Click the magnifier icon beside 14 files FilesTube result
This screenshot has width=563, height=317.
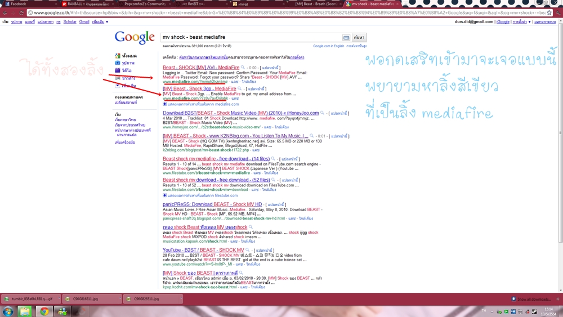273,158
